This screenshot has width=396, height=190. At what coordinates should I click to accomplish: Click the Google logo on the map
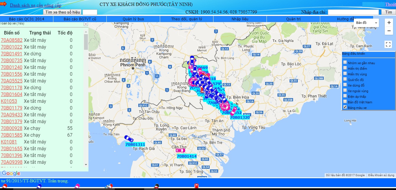pos(11,174)
